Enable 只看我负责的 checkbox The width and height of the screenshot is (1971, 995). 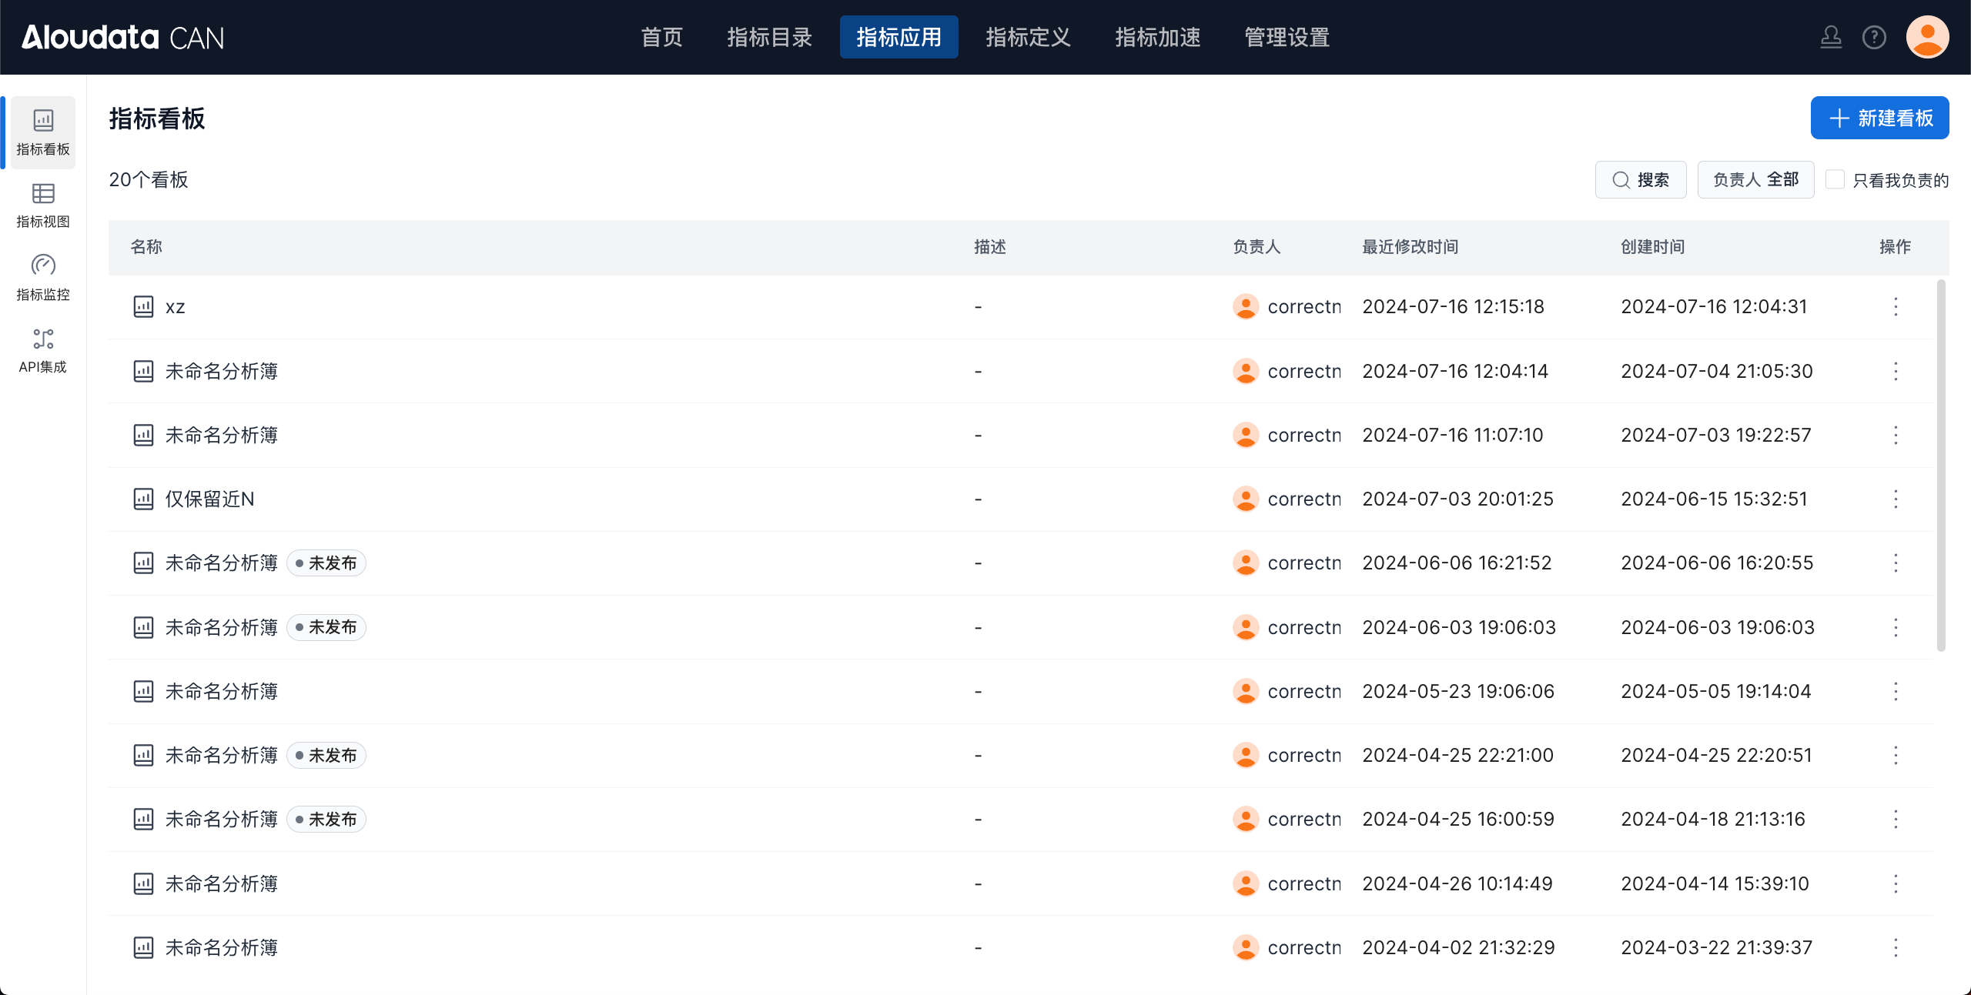[1835, 180]
